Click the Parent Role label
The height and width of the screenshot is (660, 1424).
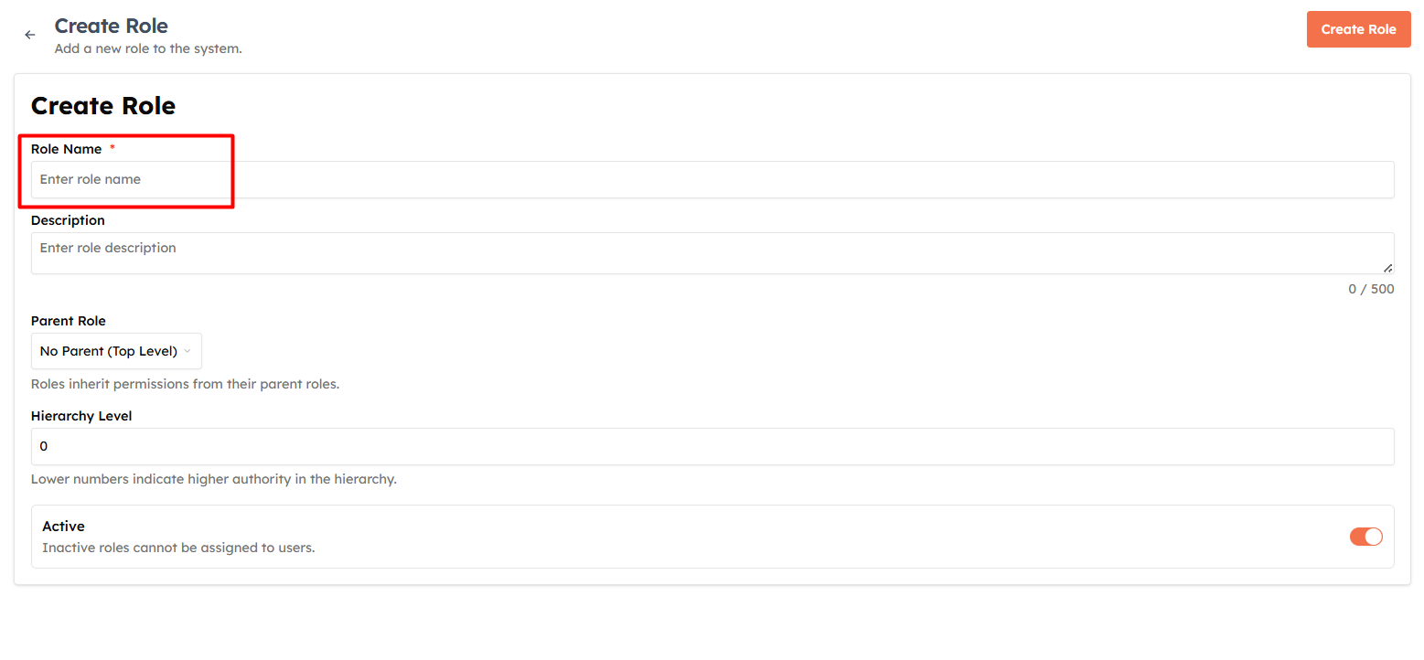[69, 321]
